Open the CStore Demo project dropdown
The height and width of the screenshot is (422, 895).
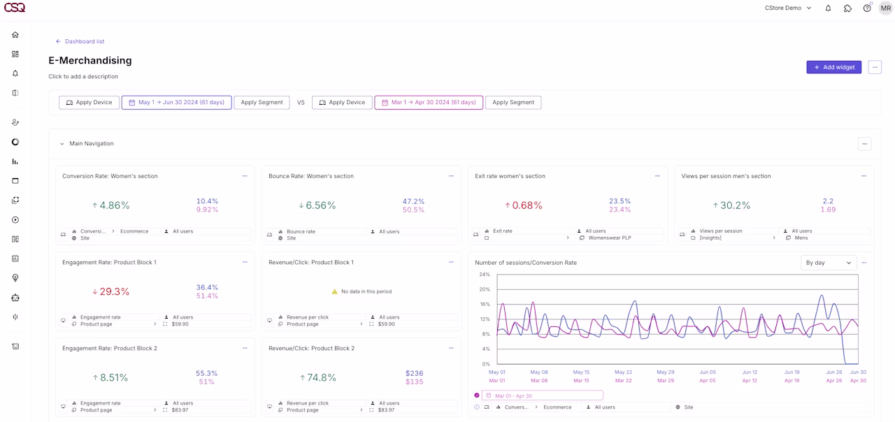coord(788,8)
